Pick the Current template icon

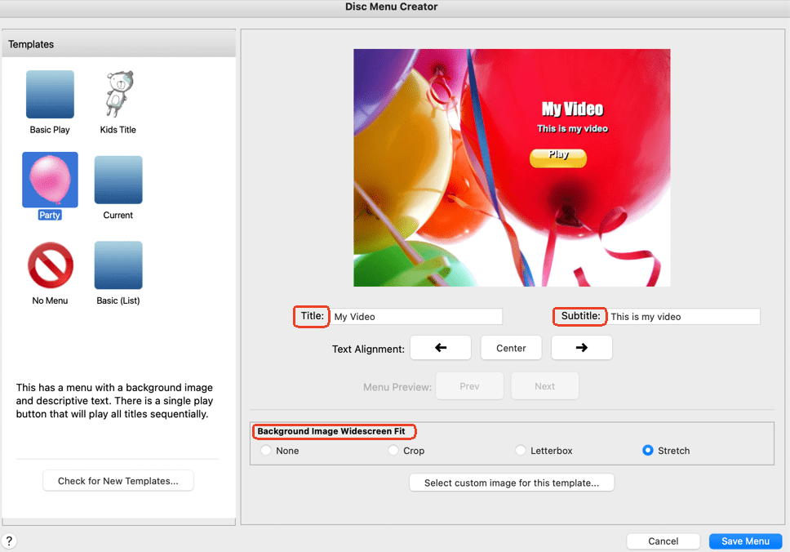pyautogui.click(x=118, y=180)
